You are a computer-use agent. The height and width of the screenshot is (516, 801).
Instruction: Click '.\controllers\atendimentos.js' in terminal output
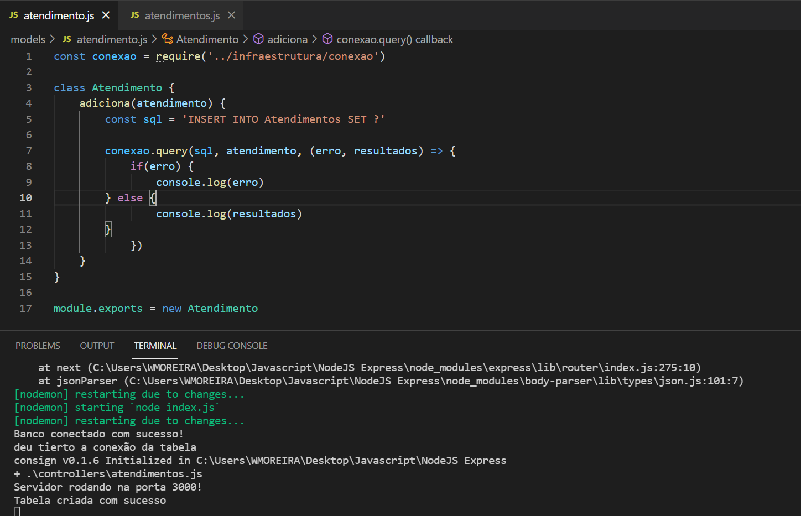pos(115,474)
